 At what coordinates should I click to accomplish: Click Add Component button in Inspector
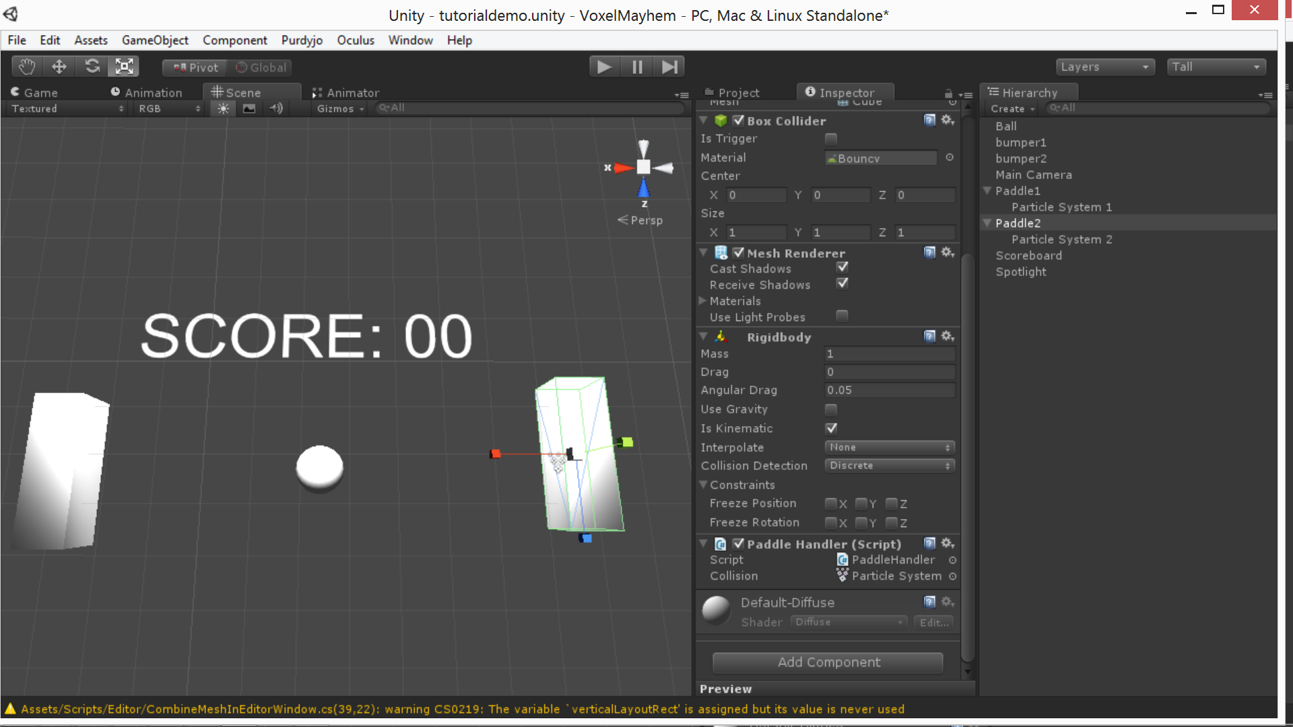pyautogui.click(x=828, y=661)
